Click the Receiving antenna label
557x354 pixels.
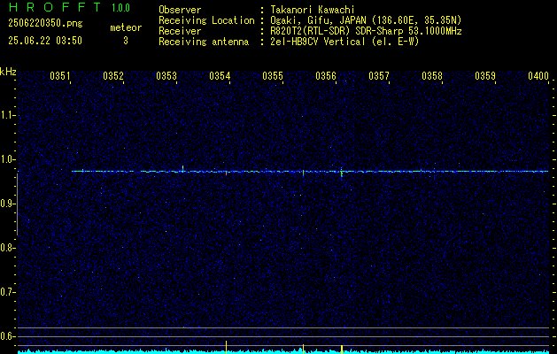pyautogui.click(x=204, y=42)
